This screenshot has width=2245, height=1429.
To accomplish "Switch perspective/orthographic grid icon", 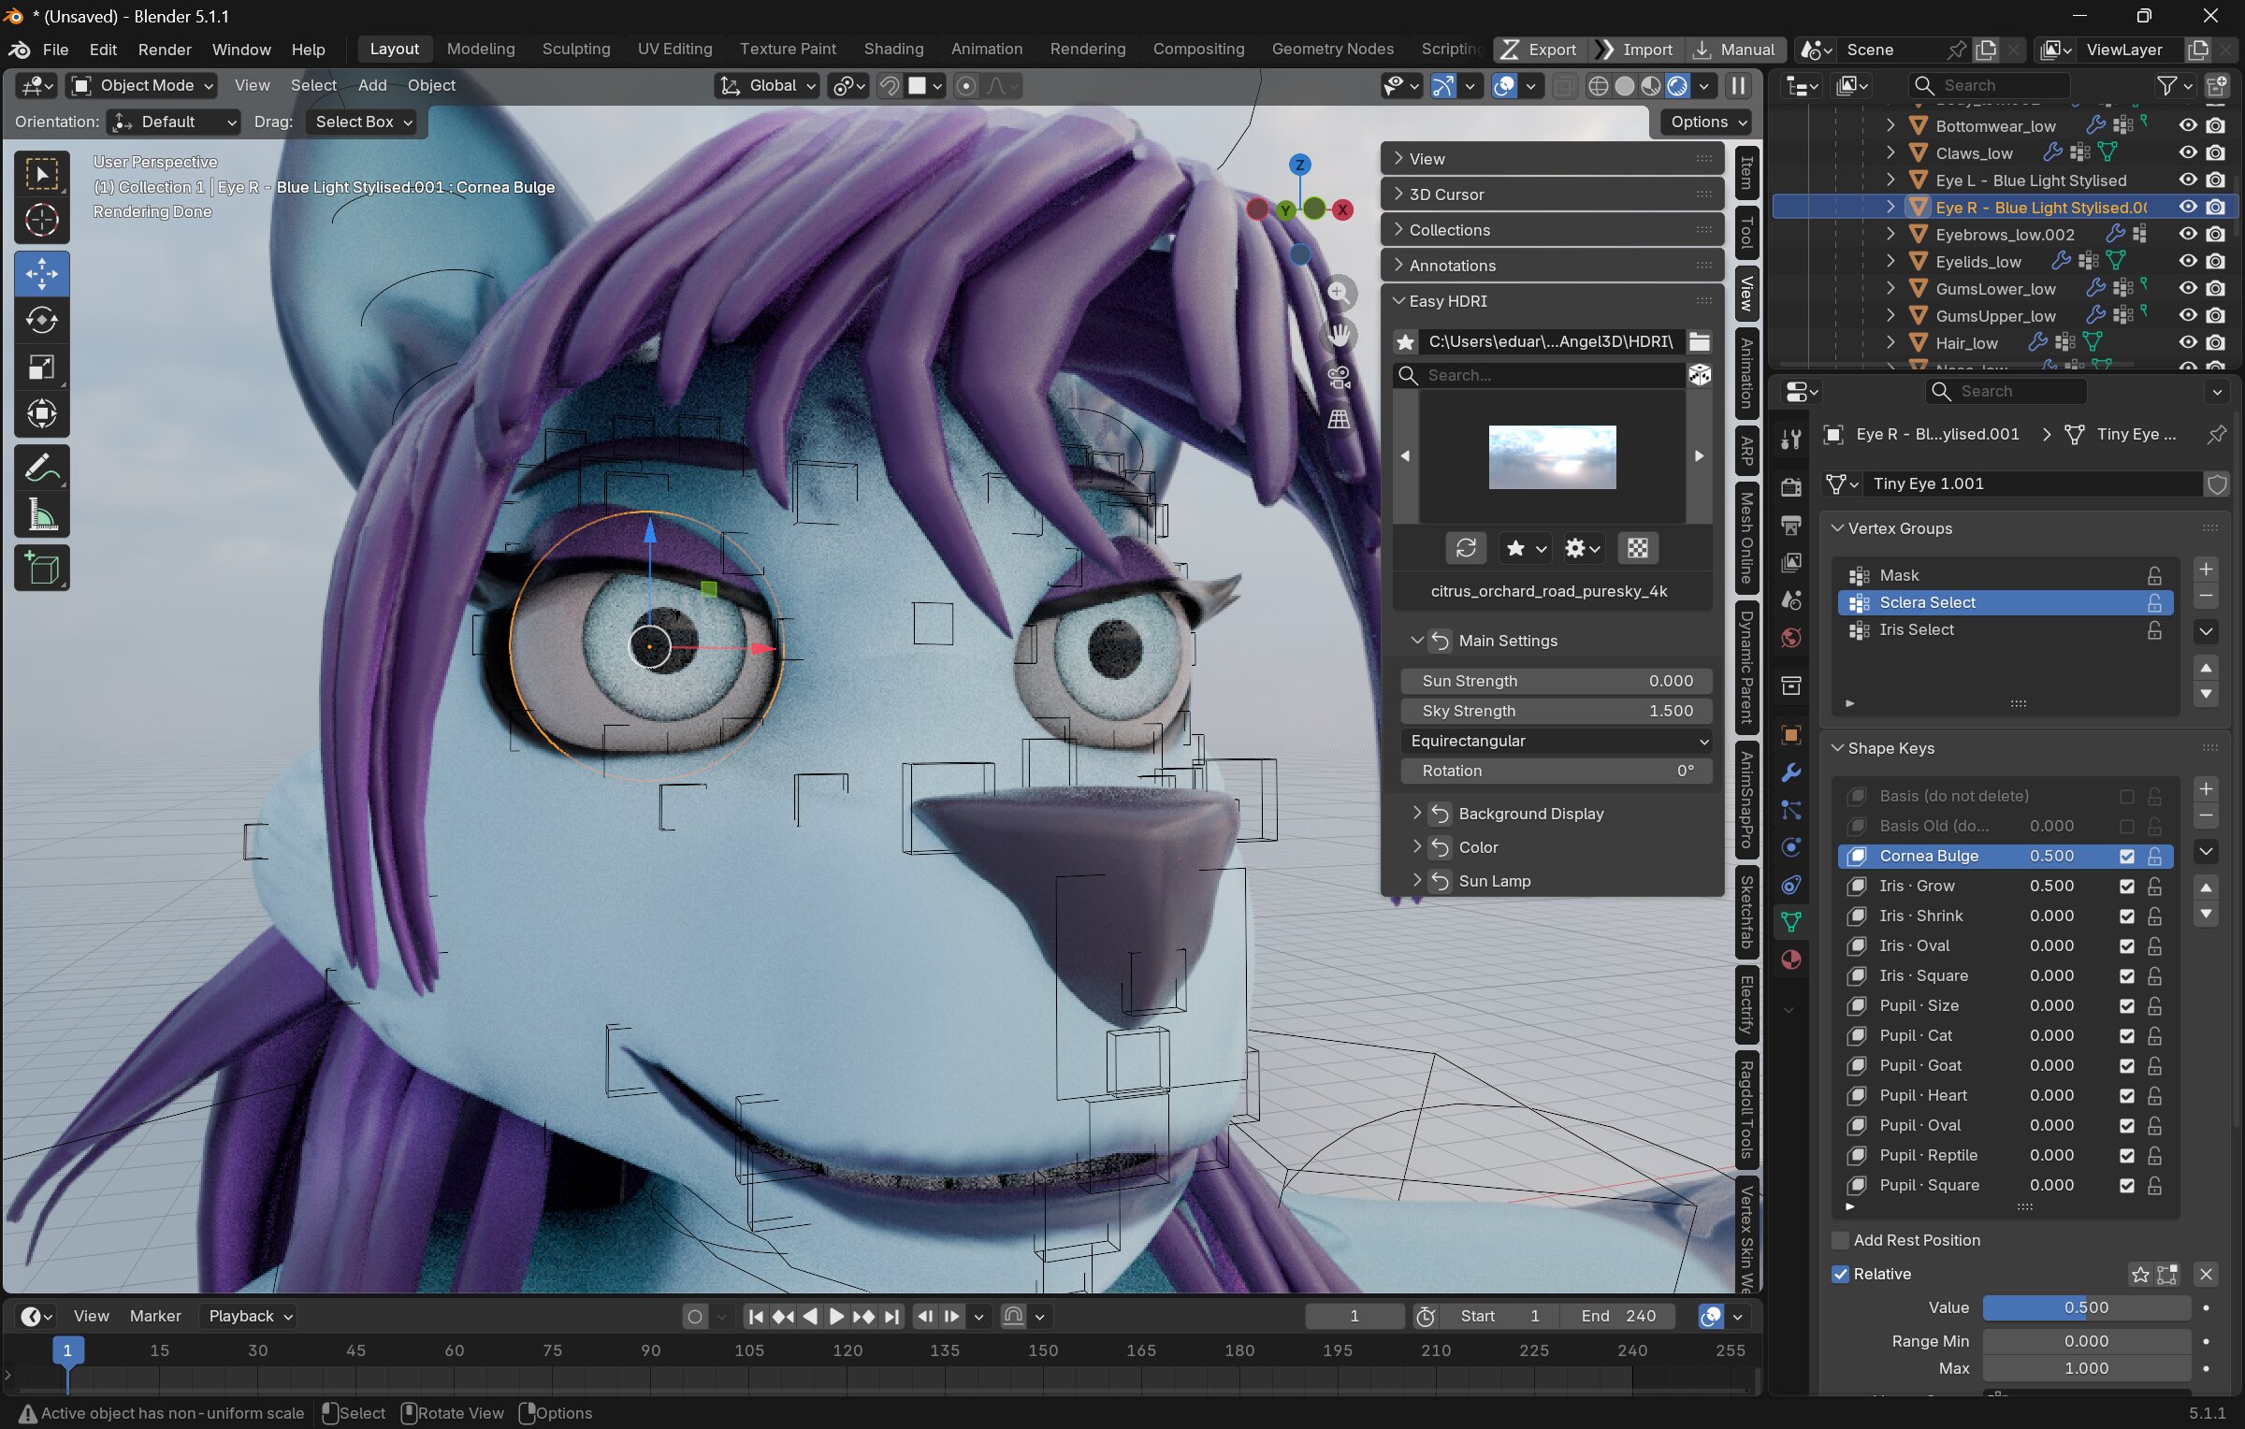I will (1339, 419).
